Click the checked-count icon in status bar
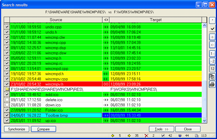The width and height of the screenshot is (217, 139). coord(163,136)
